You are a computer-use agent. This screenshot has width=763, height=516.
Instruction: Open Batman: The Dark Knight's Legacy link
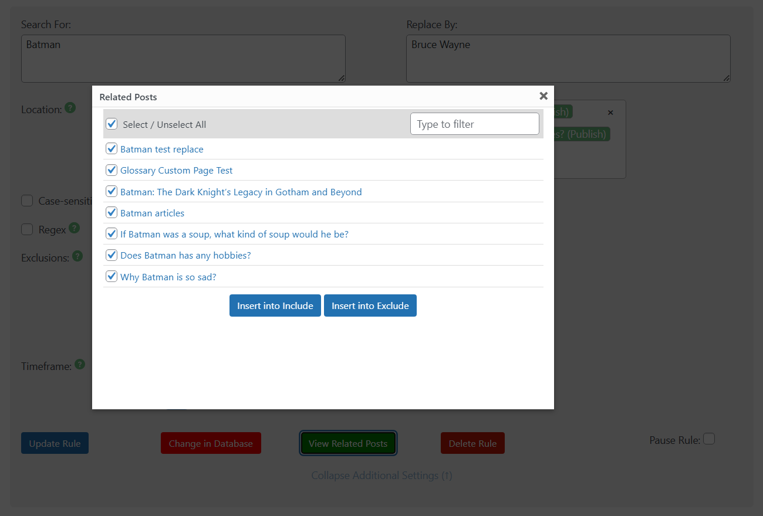[241, 192]
